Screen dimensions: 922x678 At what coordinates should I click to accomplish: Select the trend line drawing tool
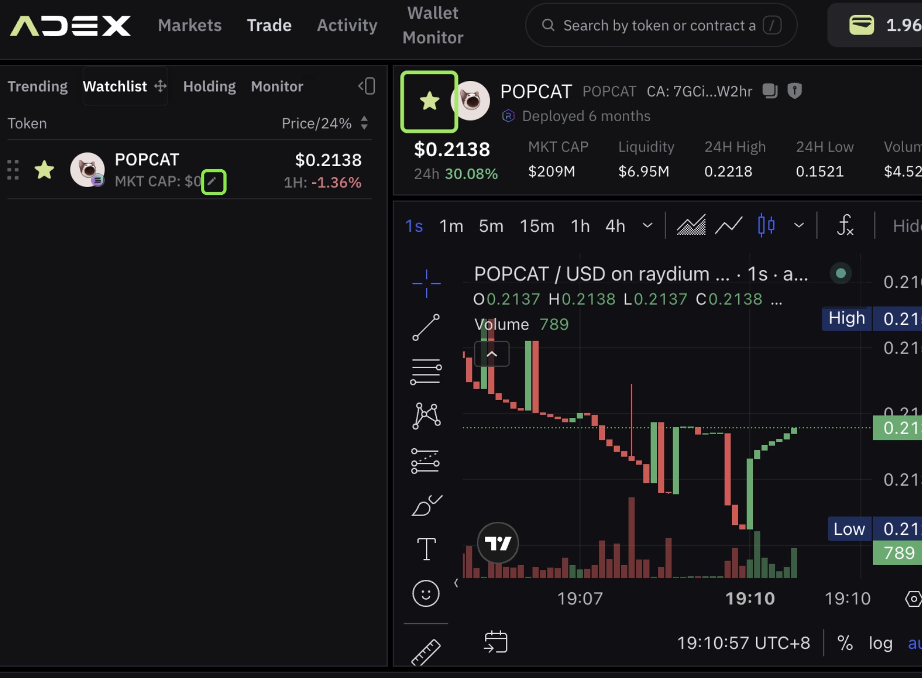click(x=426, y=328)
